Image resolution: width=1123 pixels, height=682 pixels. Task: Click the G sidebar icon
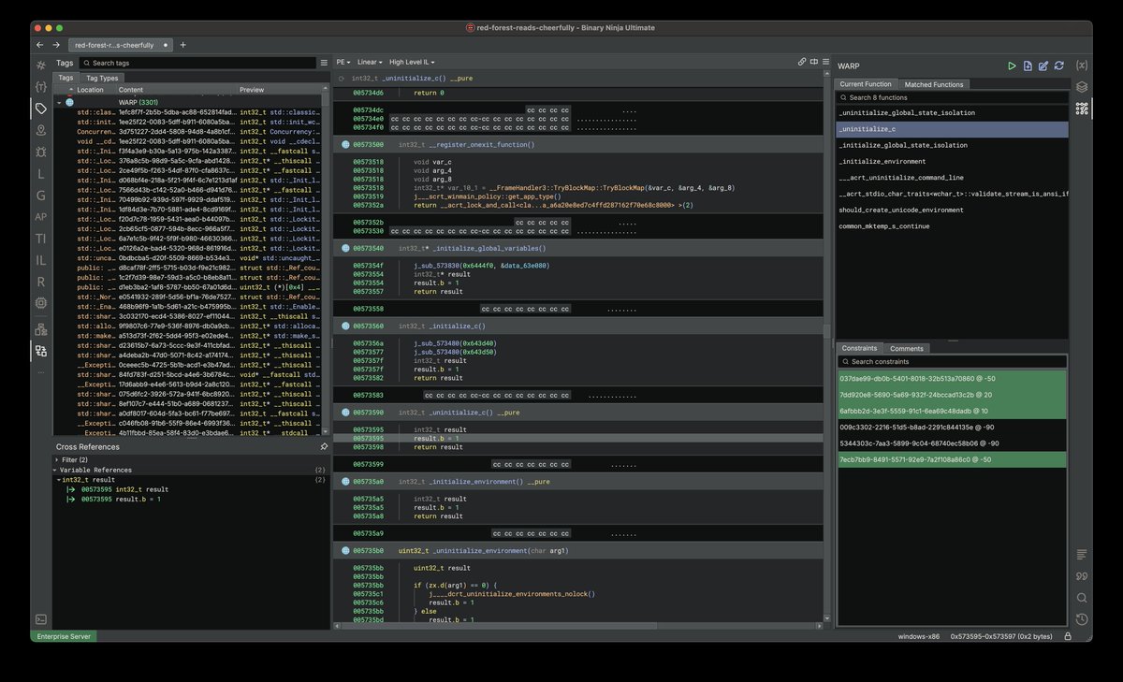[x=40, y=196]
